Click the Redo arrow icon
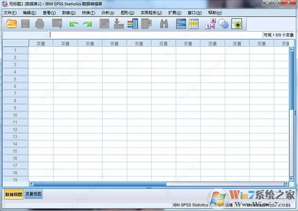Viewport: 298px width, 211px height. pos(87,23)
